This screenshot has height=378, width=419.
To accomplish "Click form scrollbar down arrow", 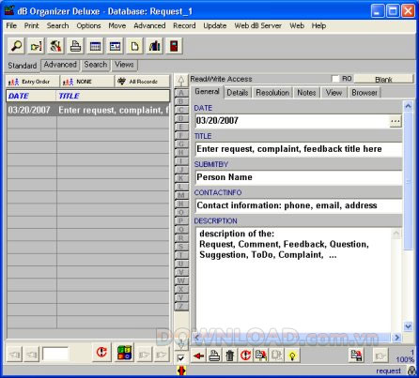I will pyautogui.click(x=408, y=326).
